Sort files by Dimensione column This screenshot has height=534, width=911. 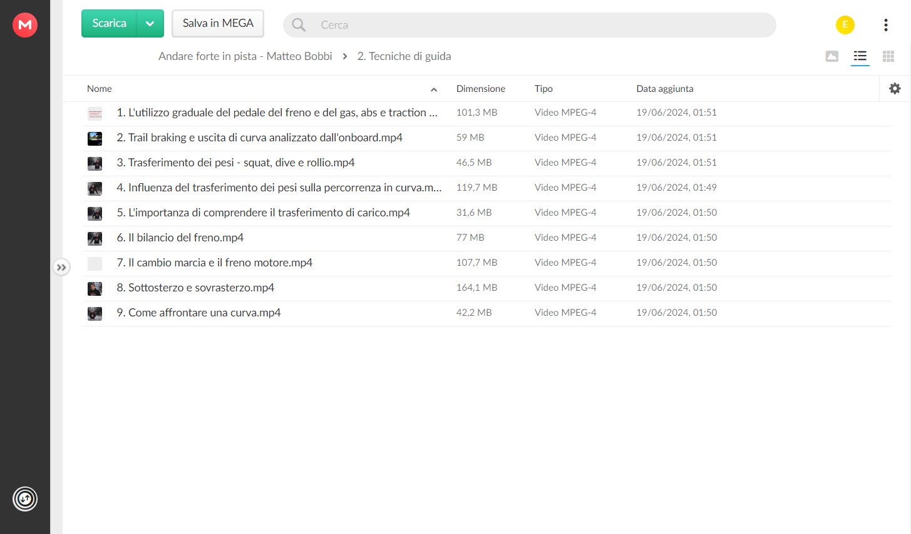480,89
